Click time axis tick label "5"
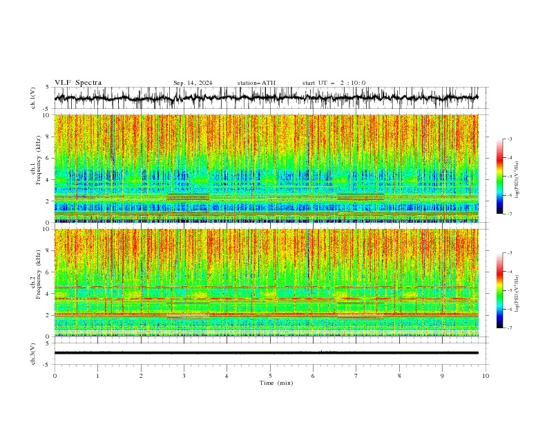Image resolution: width=547 pixels, height=422 pixels. coord(270,376)
